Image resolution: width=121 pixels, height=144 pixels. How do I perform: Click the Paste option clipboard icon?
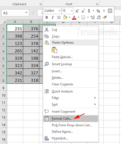(54, 50)
